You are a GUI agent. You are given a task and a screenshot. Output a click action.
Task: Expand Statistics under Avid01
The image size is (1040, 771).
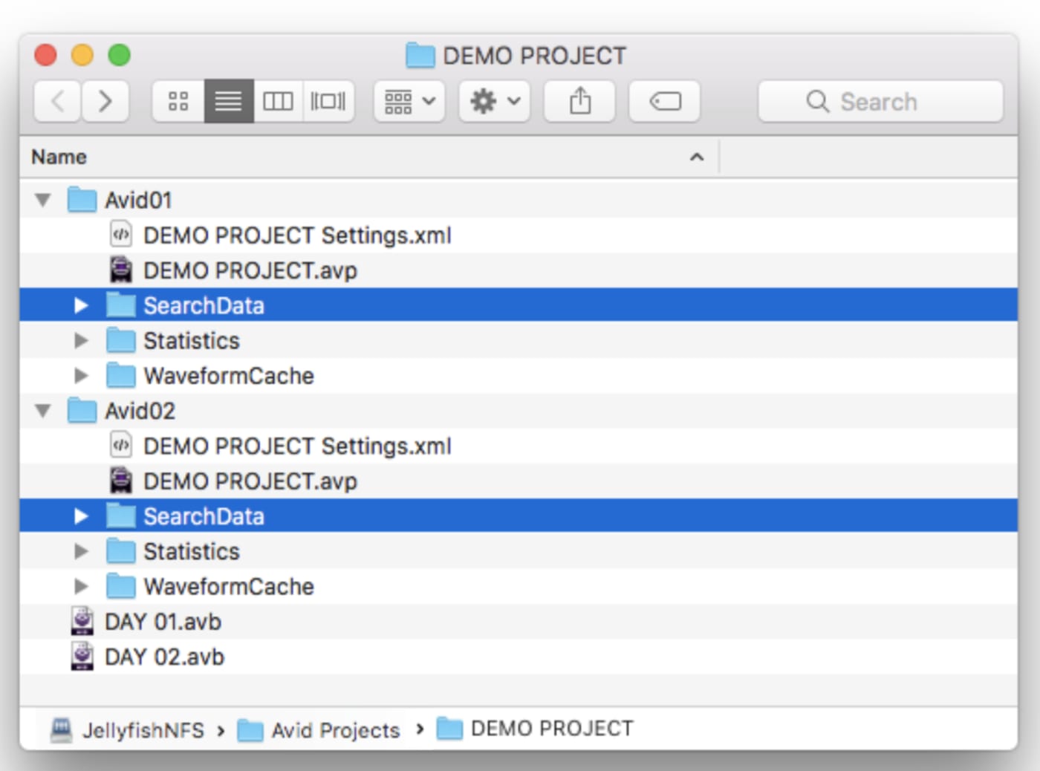tap(81, 341)
